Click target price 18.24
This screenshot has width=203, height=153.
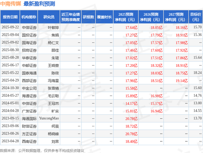click(197, 73)
